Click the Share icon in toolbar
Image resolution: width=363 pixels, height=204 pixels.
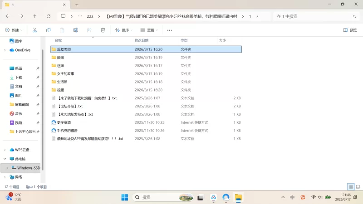point(89,30)
